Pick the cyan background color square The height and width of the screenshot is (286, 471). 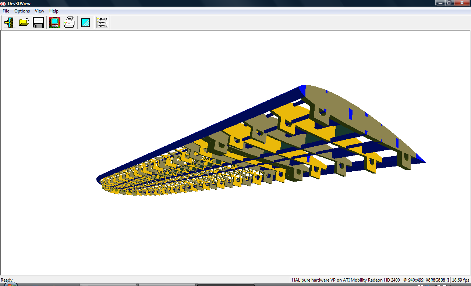click(x=85, y=22)
